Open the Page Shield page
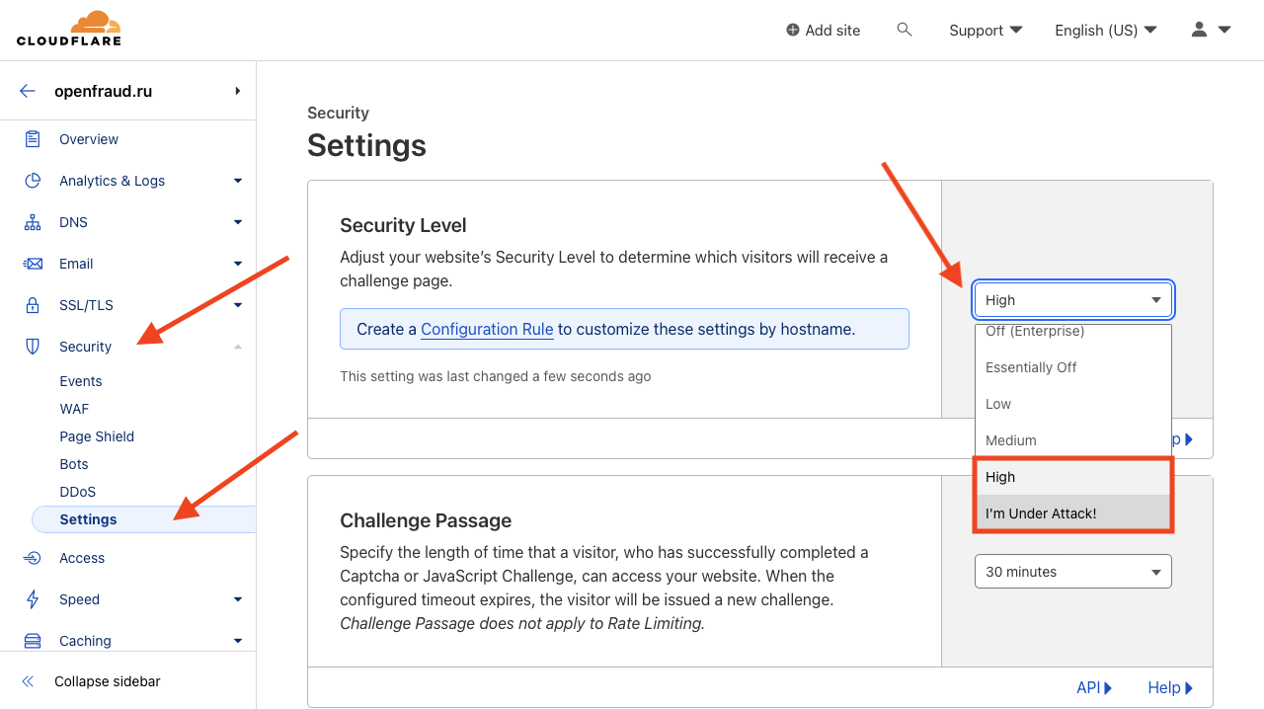 [97, 436]
